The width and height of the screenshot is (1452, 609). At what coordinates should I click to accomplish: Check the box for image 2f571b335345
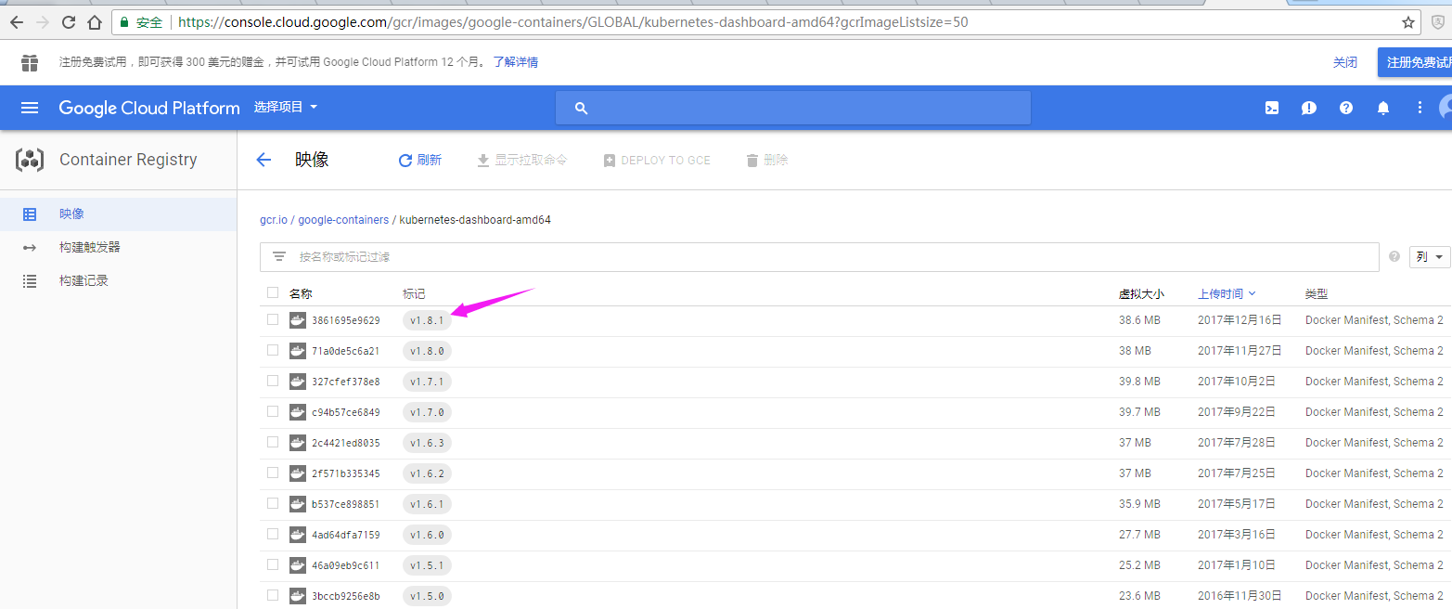[x=273, y=473]
